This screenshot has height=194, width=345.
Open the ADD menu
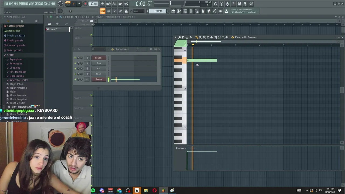tap(16, 4)
